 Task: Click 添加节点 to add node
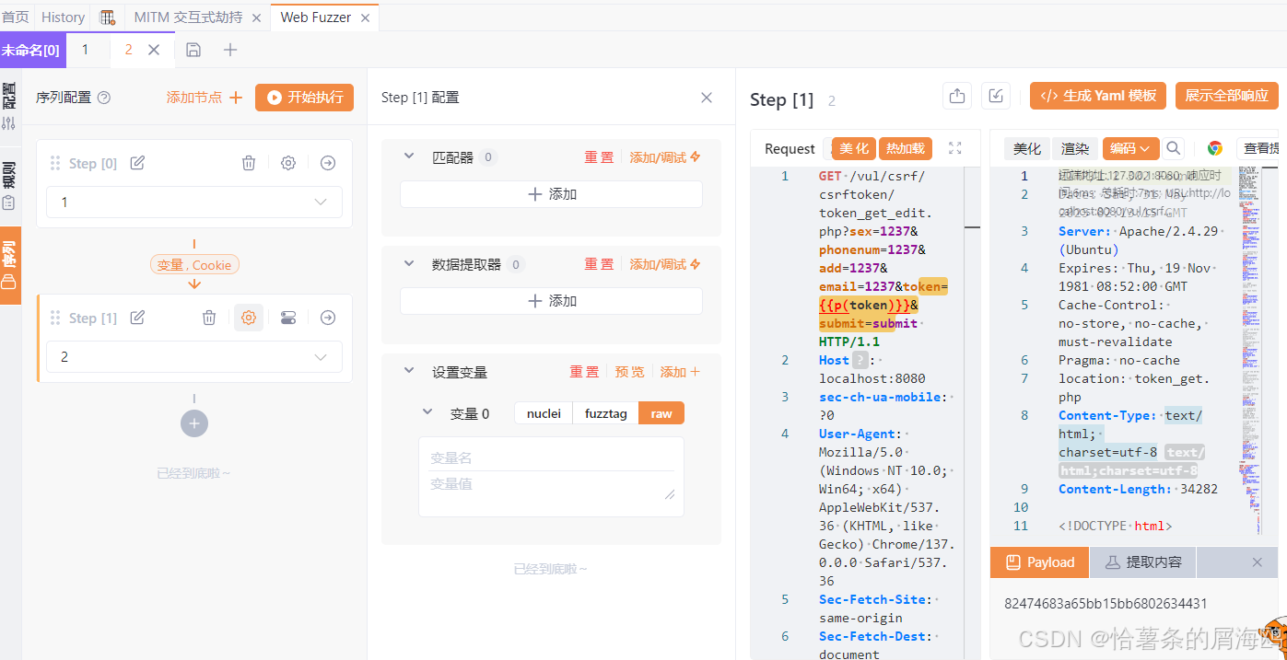click(205, 98)
